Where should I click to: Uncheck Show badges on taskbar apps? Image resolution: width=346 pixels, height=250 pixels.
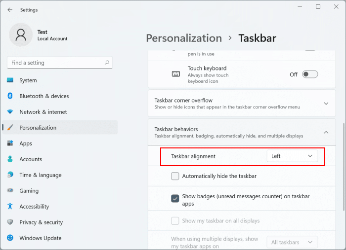pyautogui.click(x=175, y=199)
